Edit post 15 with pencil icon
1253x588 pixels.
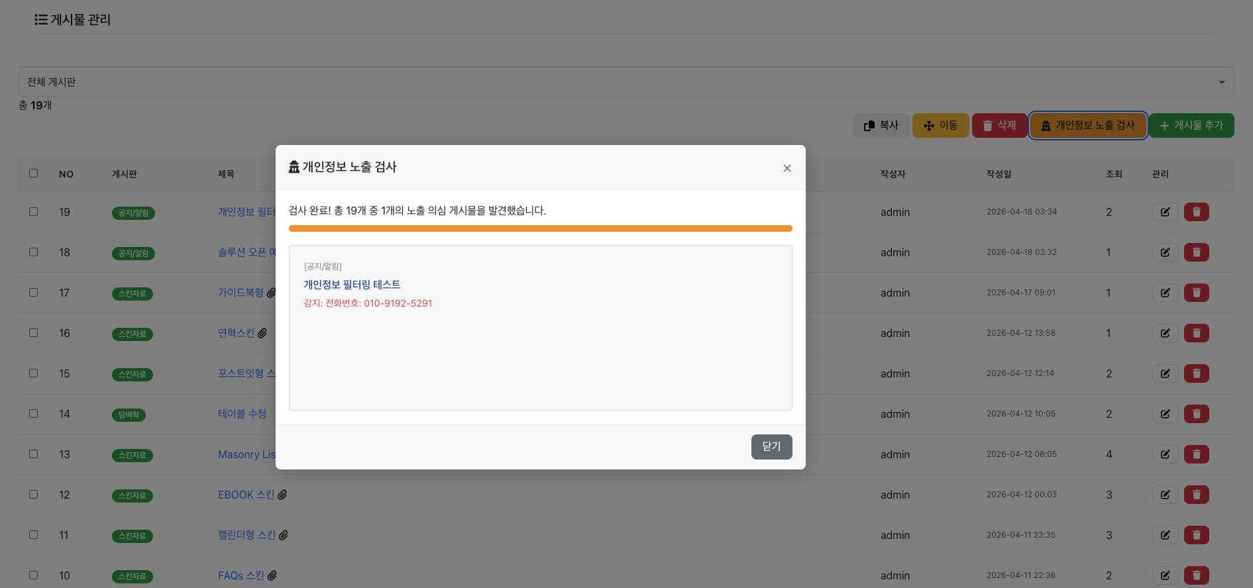click(x=1165, y=373)
